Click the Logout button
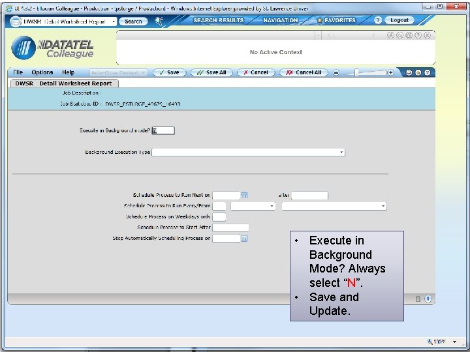This screenshot has height=352, width=470. pyautogui.click(x=399, y=20)
